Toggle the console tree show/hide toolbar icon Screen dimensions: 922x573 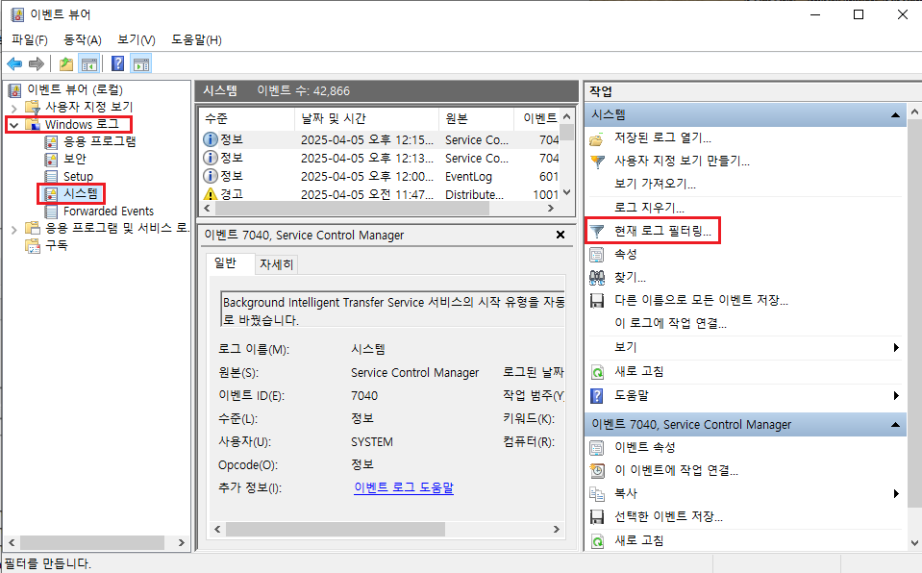tap(89, 63)
